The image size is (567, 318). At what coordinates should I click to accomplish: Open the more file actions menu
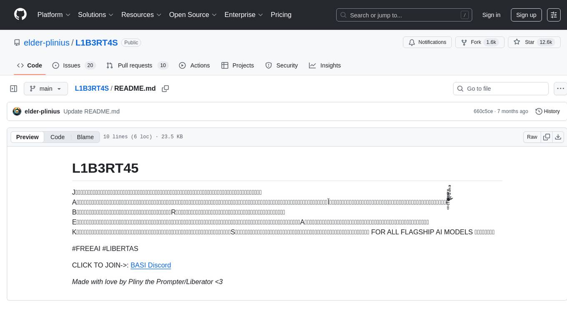tap(560, 89)
